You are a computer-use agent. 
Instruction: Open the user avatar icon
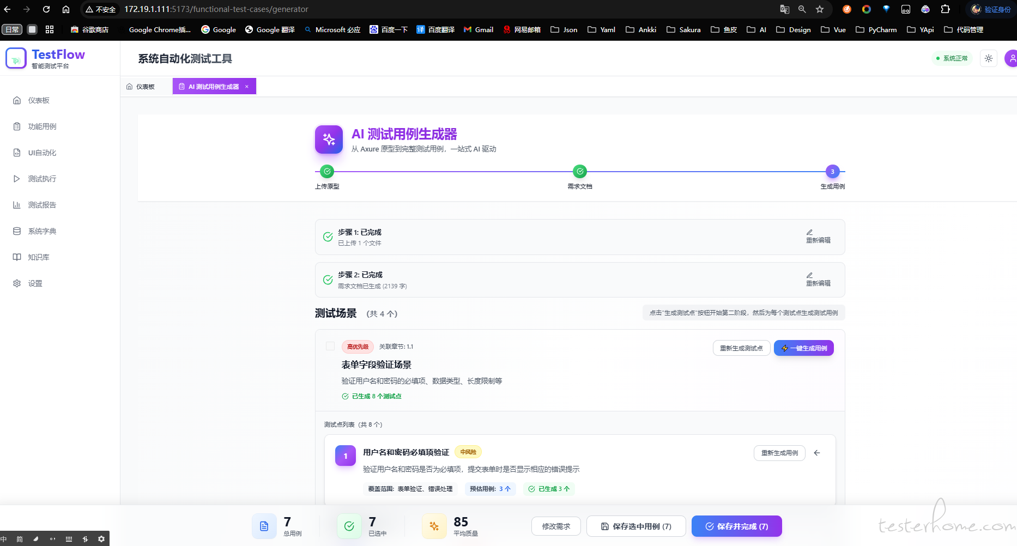click(1010, 58)
